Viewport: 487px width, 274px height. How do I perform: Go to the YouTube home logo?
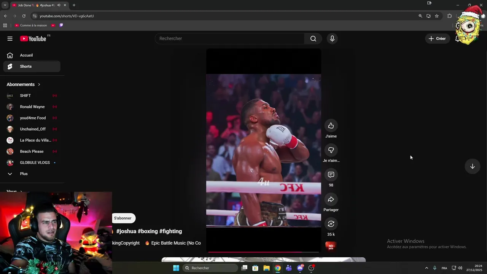click(33, 38)
